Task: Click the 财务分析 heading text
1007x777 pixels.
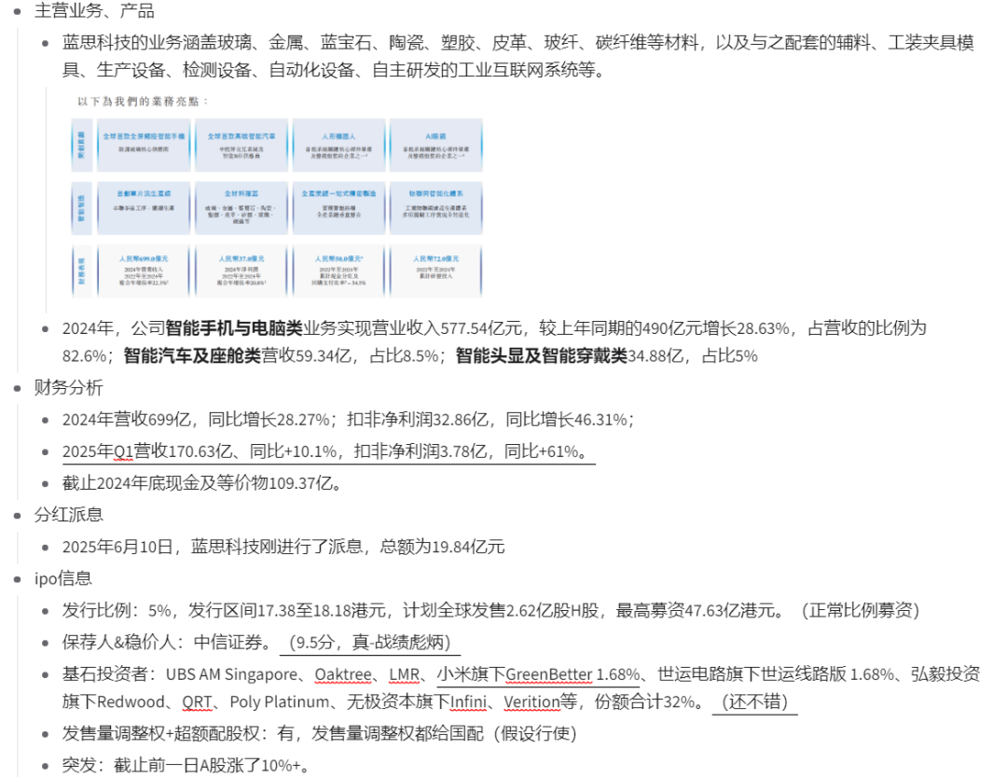Action: coord(68,387)
